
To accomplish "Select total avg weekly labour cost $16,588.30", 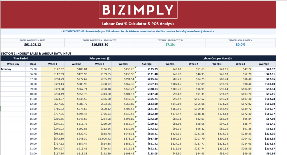I will pos(100,45).
